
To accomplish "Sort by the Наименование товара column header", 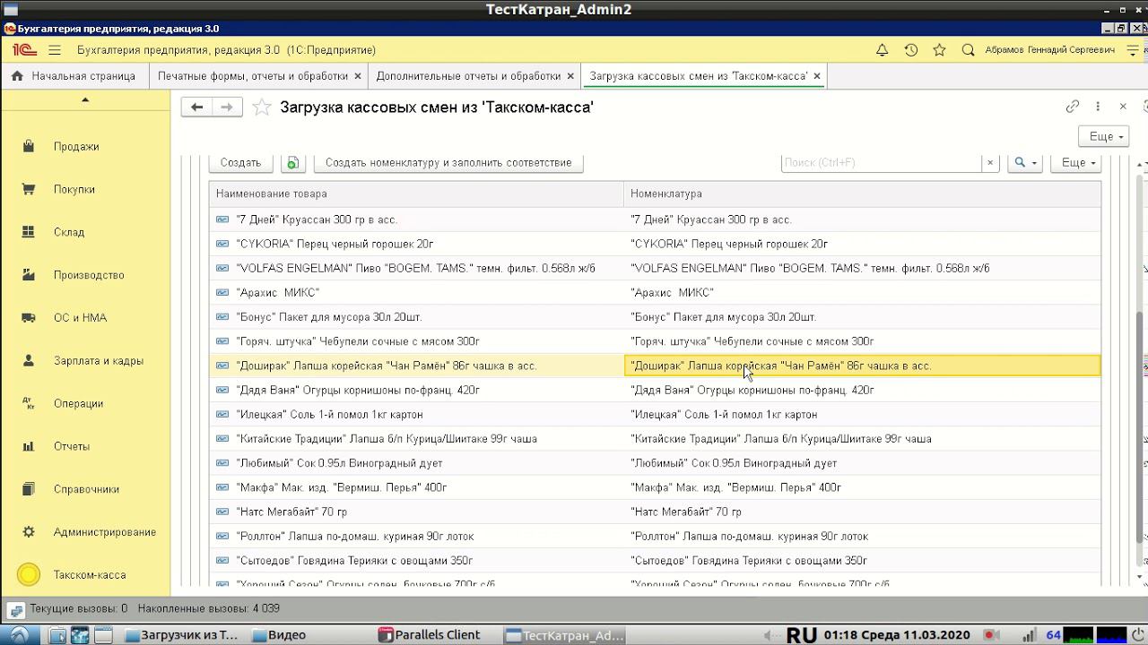I will pyautogui.click(x=416, y=193).
